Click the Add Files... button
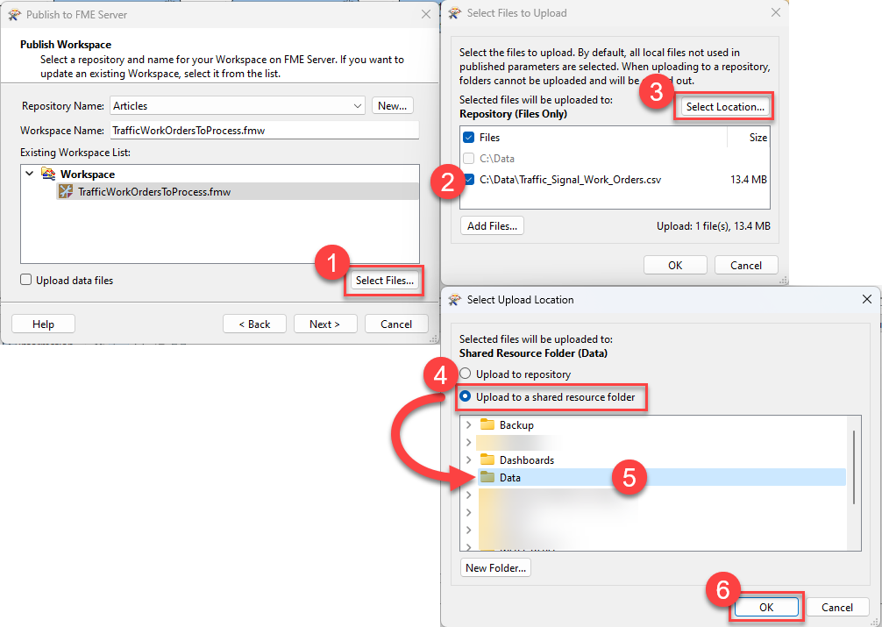The width and height of the screenshot is (882, 627). click(x=492, y=225)
